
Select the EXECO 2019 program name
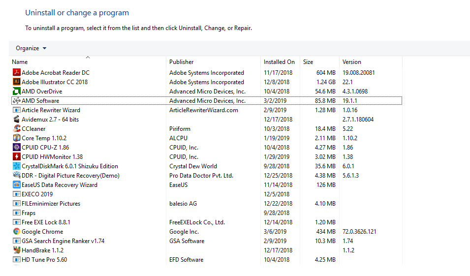(37, 194)
